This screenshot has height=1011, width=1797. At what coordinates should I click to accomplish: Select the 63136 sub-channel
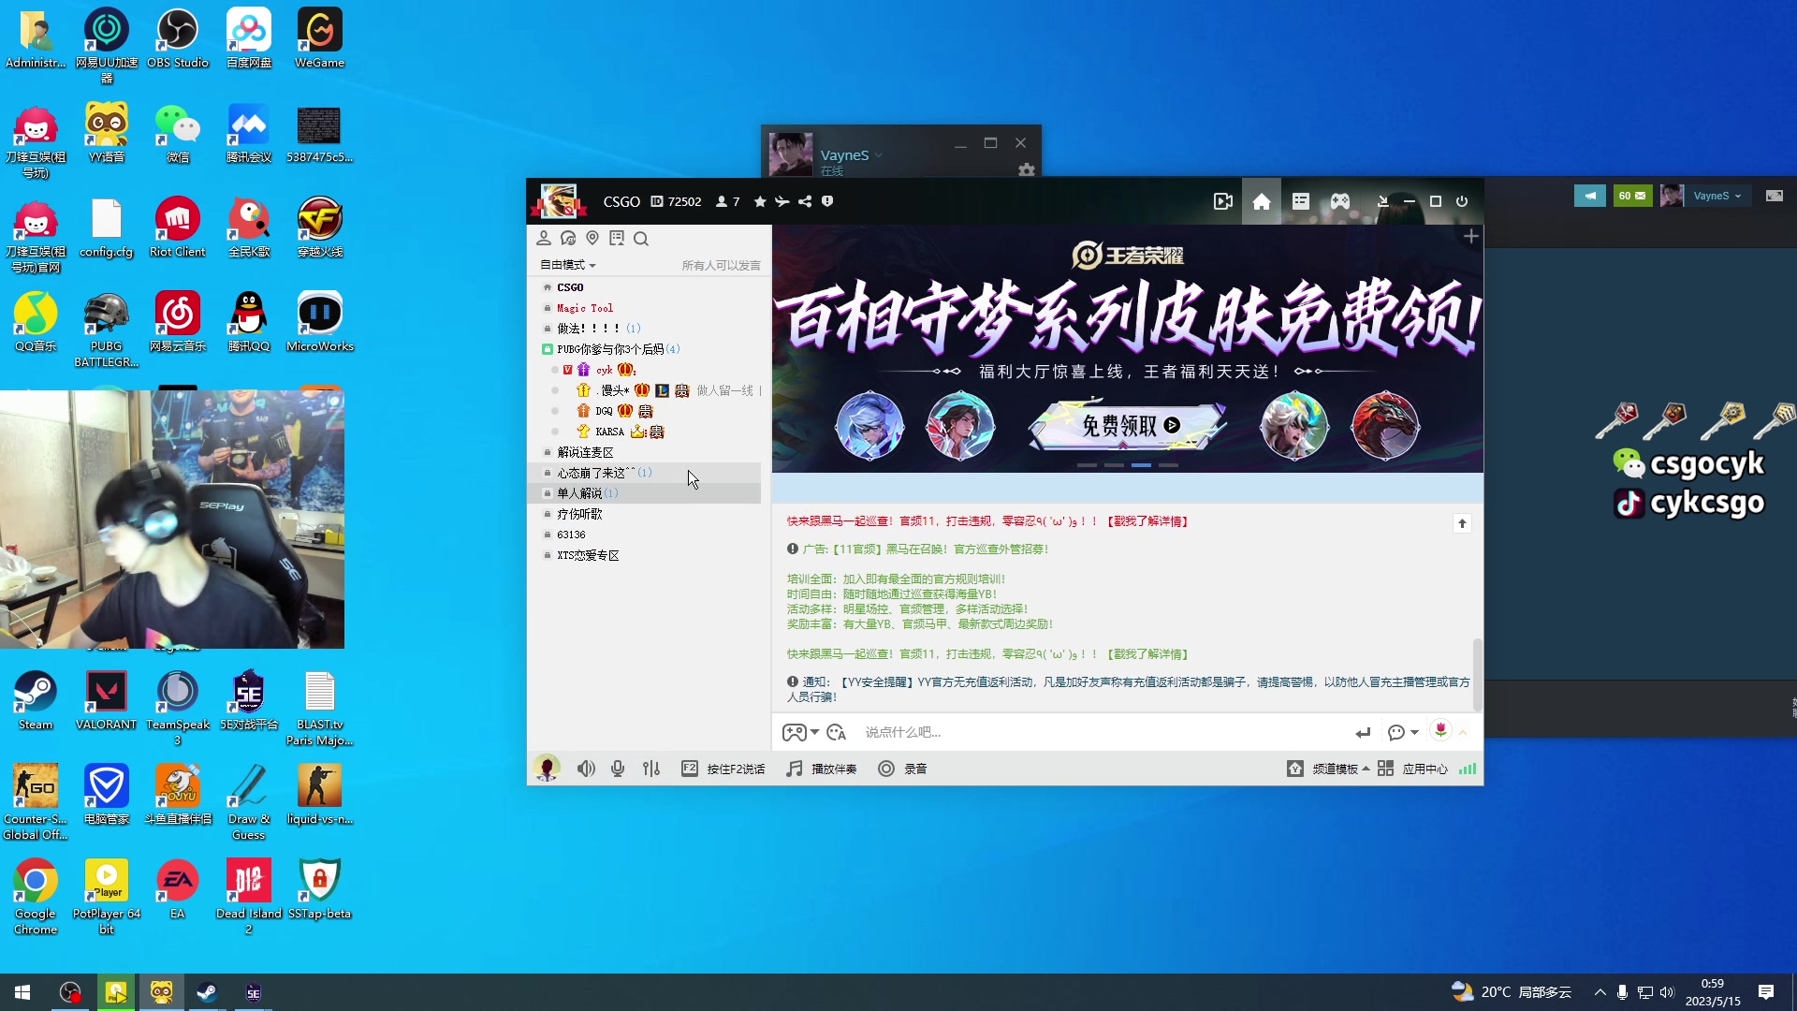pos(571,535)
